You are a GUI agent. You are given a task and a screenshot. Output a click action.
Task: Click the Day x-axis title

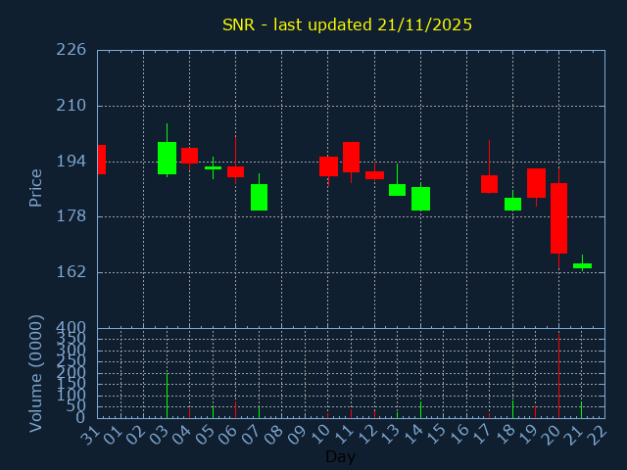pyautogui.click(x=340, y=456)
